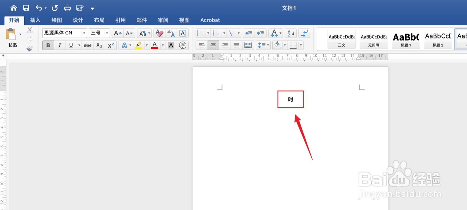The width and height of the screenshot is (467, 210).
Task: Sort text with A-Z icon
Action: pyautogui.click(x=291, y=33)
